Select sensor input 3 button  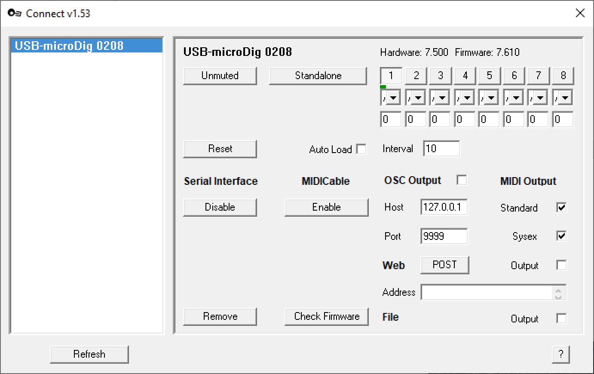click(441, 76)
